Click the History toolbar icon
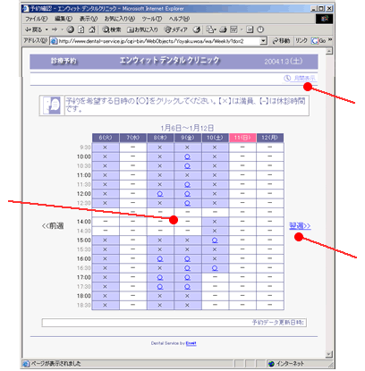The width and height of the screenshot is (365, 371). tap(197, 30)
